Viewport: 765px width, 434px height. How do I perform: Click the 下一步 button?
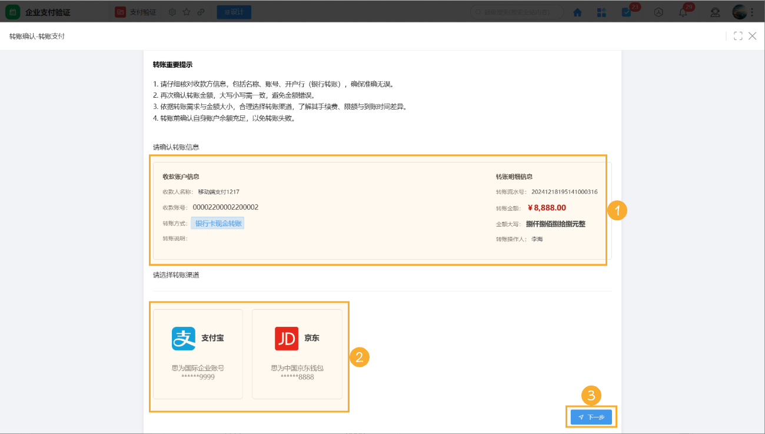coord(591,416)
